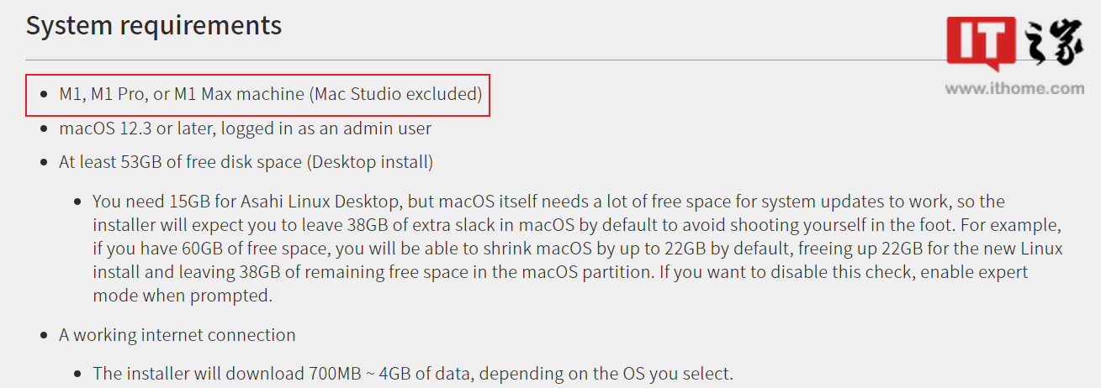Image resolution: width=1101 pixels, height=388 pixels.
Task: Click the sub-bullet before 15GB Asahi paragraph
Action: 77,202
